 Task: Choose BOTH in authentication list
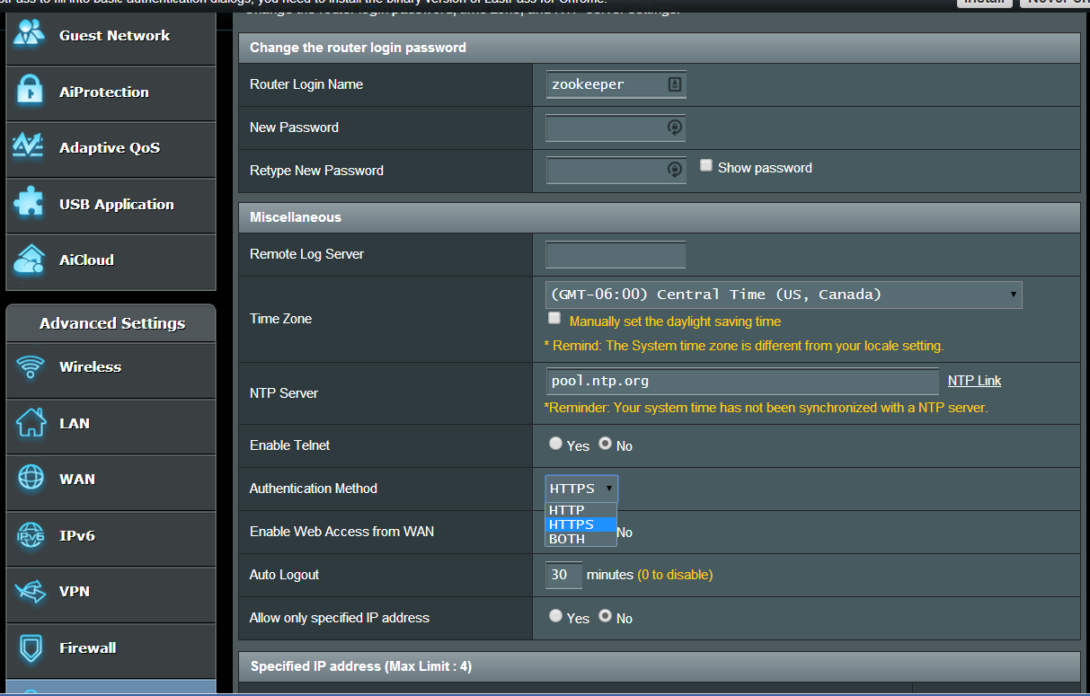pos(580,539)
